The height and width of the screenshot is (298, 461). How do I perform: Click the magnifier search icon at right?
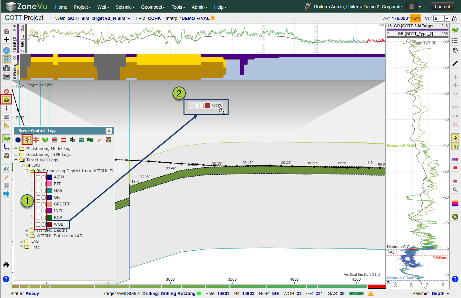(455, 190)
